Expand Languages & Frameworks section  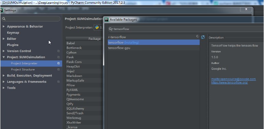(x=4, y=82)
